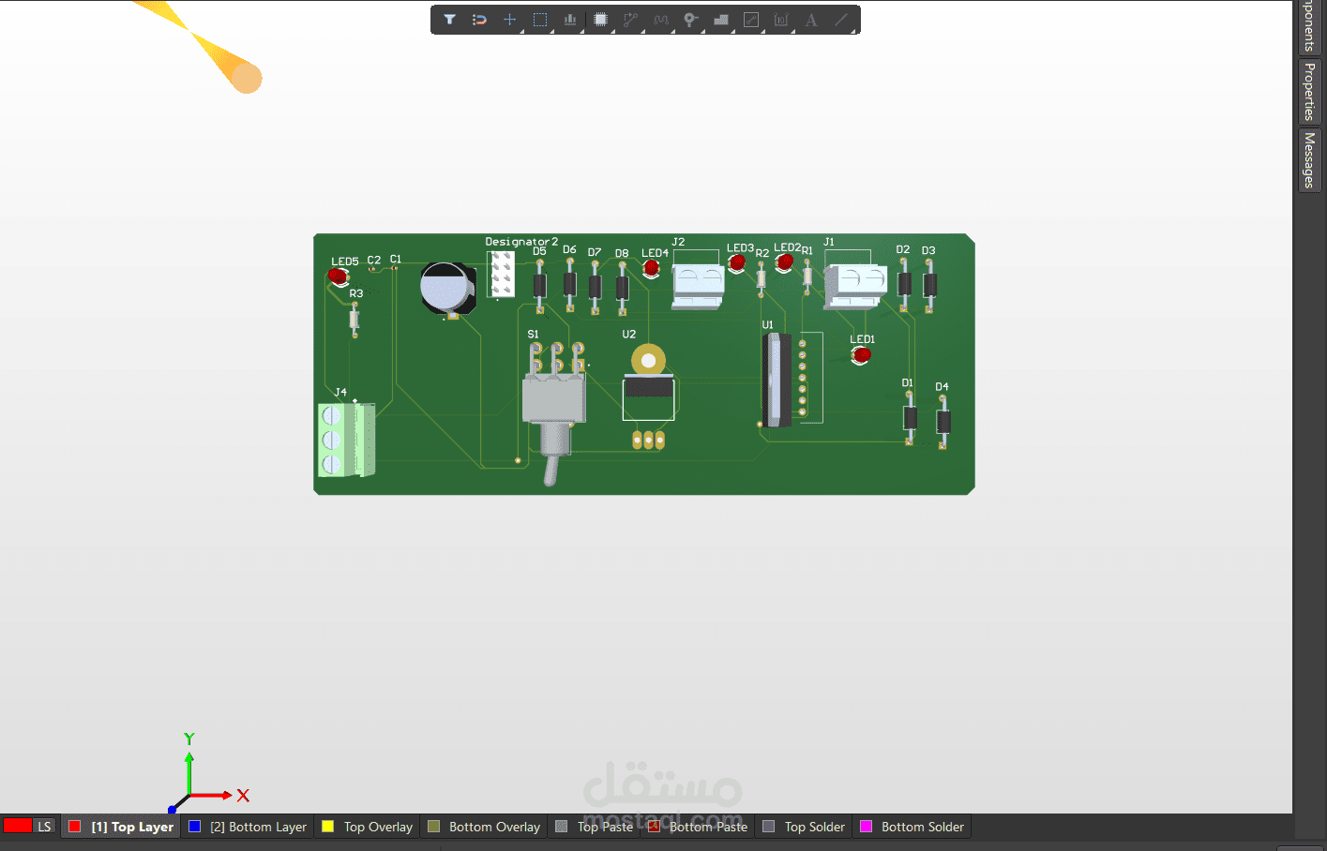Screen dimensions: 1327x851
Task: Click the dimension tool icon in toolbar
Action: coord(781,20)
